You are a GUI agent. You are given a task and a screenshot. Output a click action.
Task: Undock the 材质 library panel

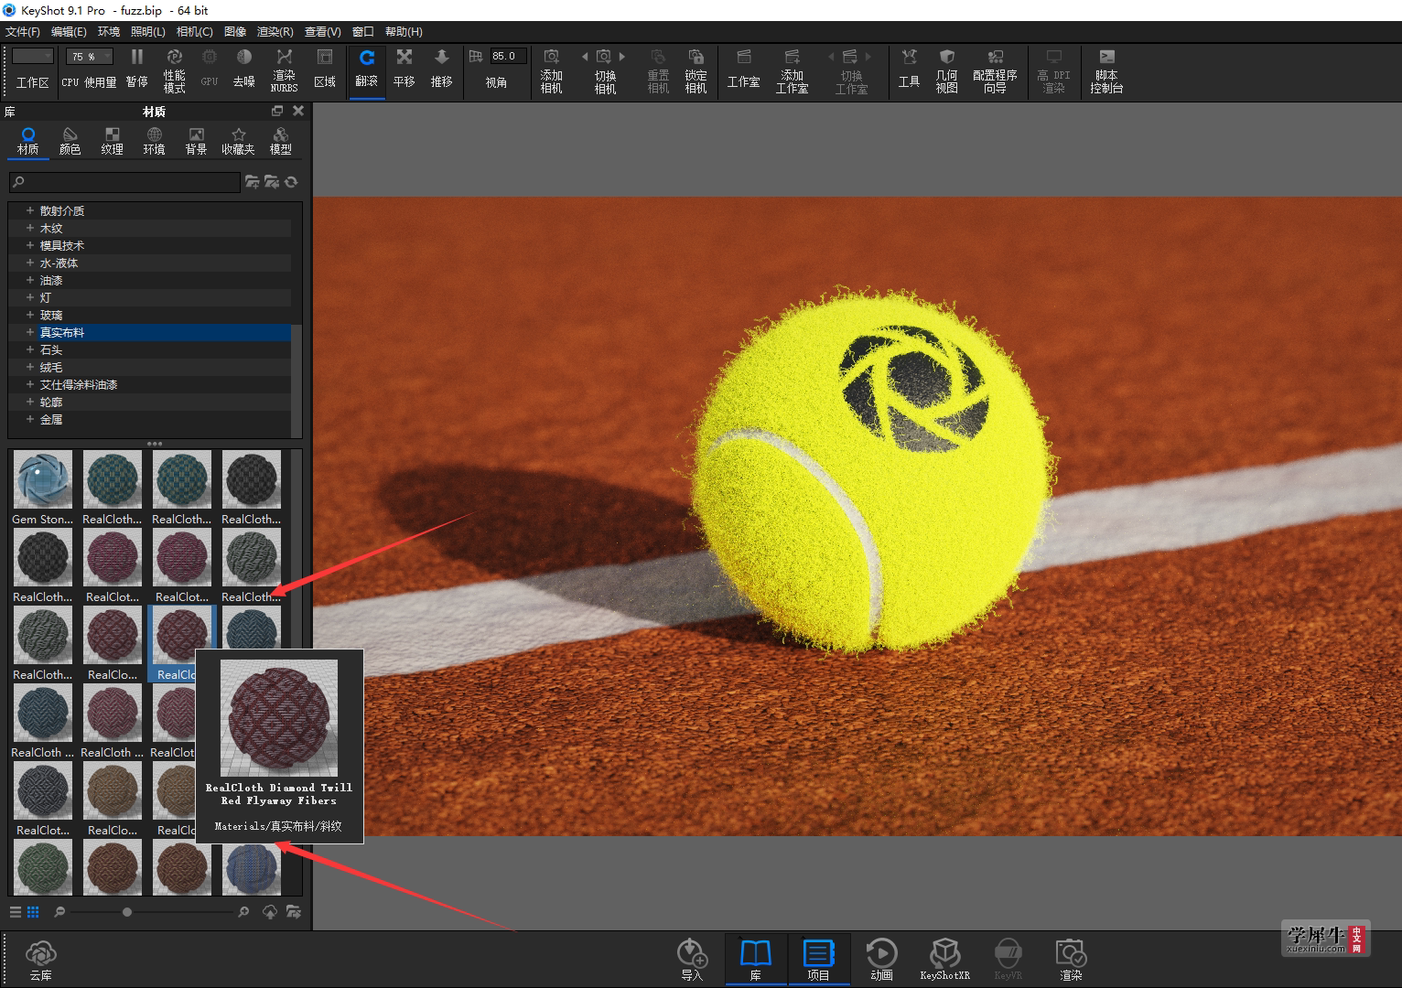point(277,111)
